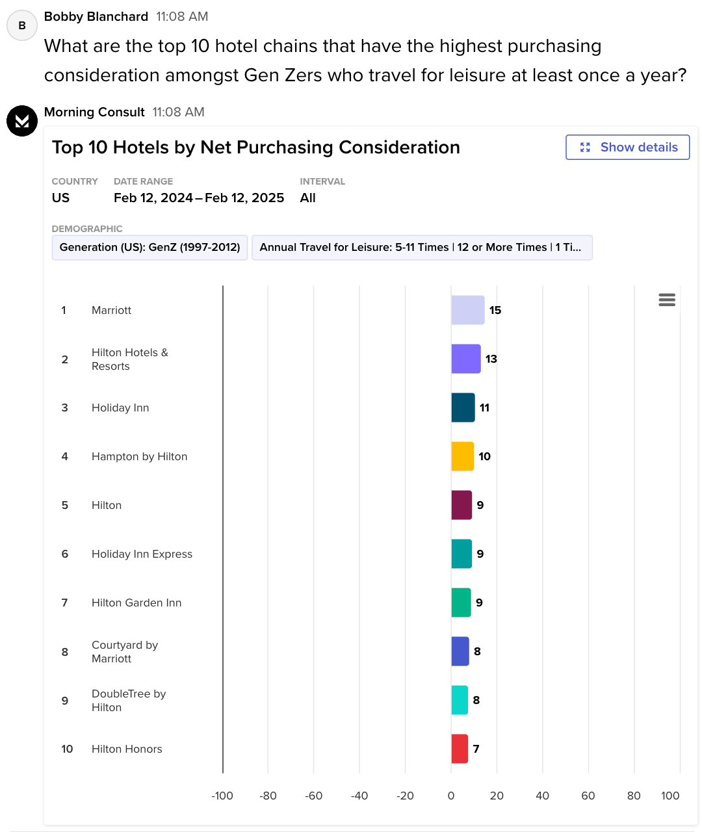This screenshot has height=832, width=702.
Task: Select the GenZ generation demographic chip
Action: pyautogui.click(x=149, y=248)
